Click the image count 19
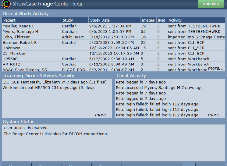 (x=143, y=26)
